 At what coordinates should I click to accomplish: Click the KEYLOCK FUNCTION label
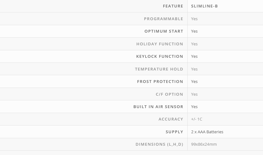[160, 57]
